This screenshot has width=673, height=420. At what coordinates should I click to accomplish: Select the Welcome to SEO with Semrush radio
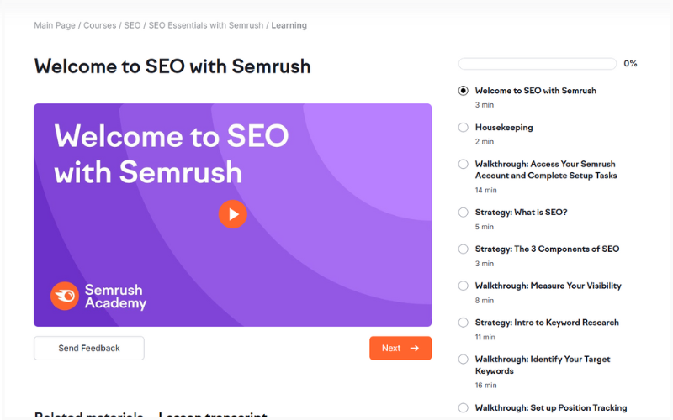(x=464, y=91)
